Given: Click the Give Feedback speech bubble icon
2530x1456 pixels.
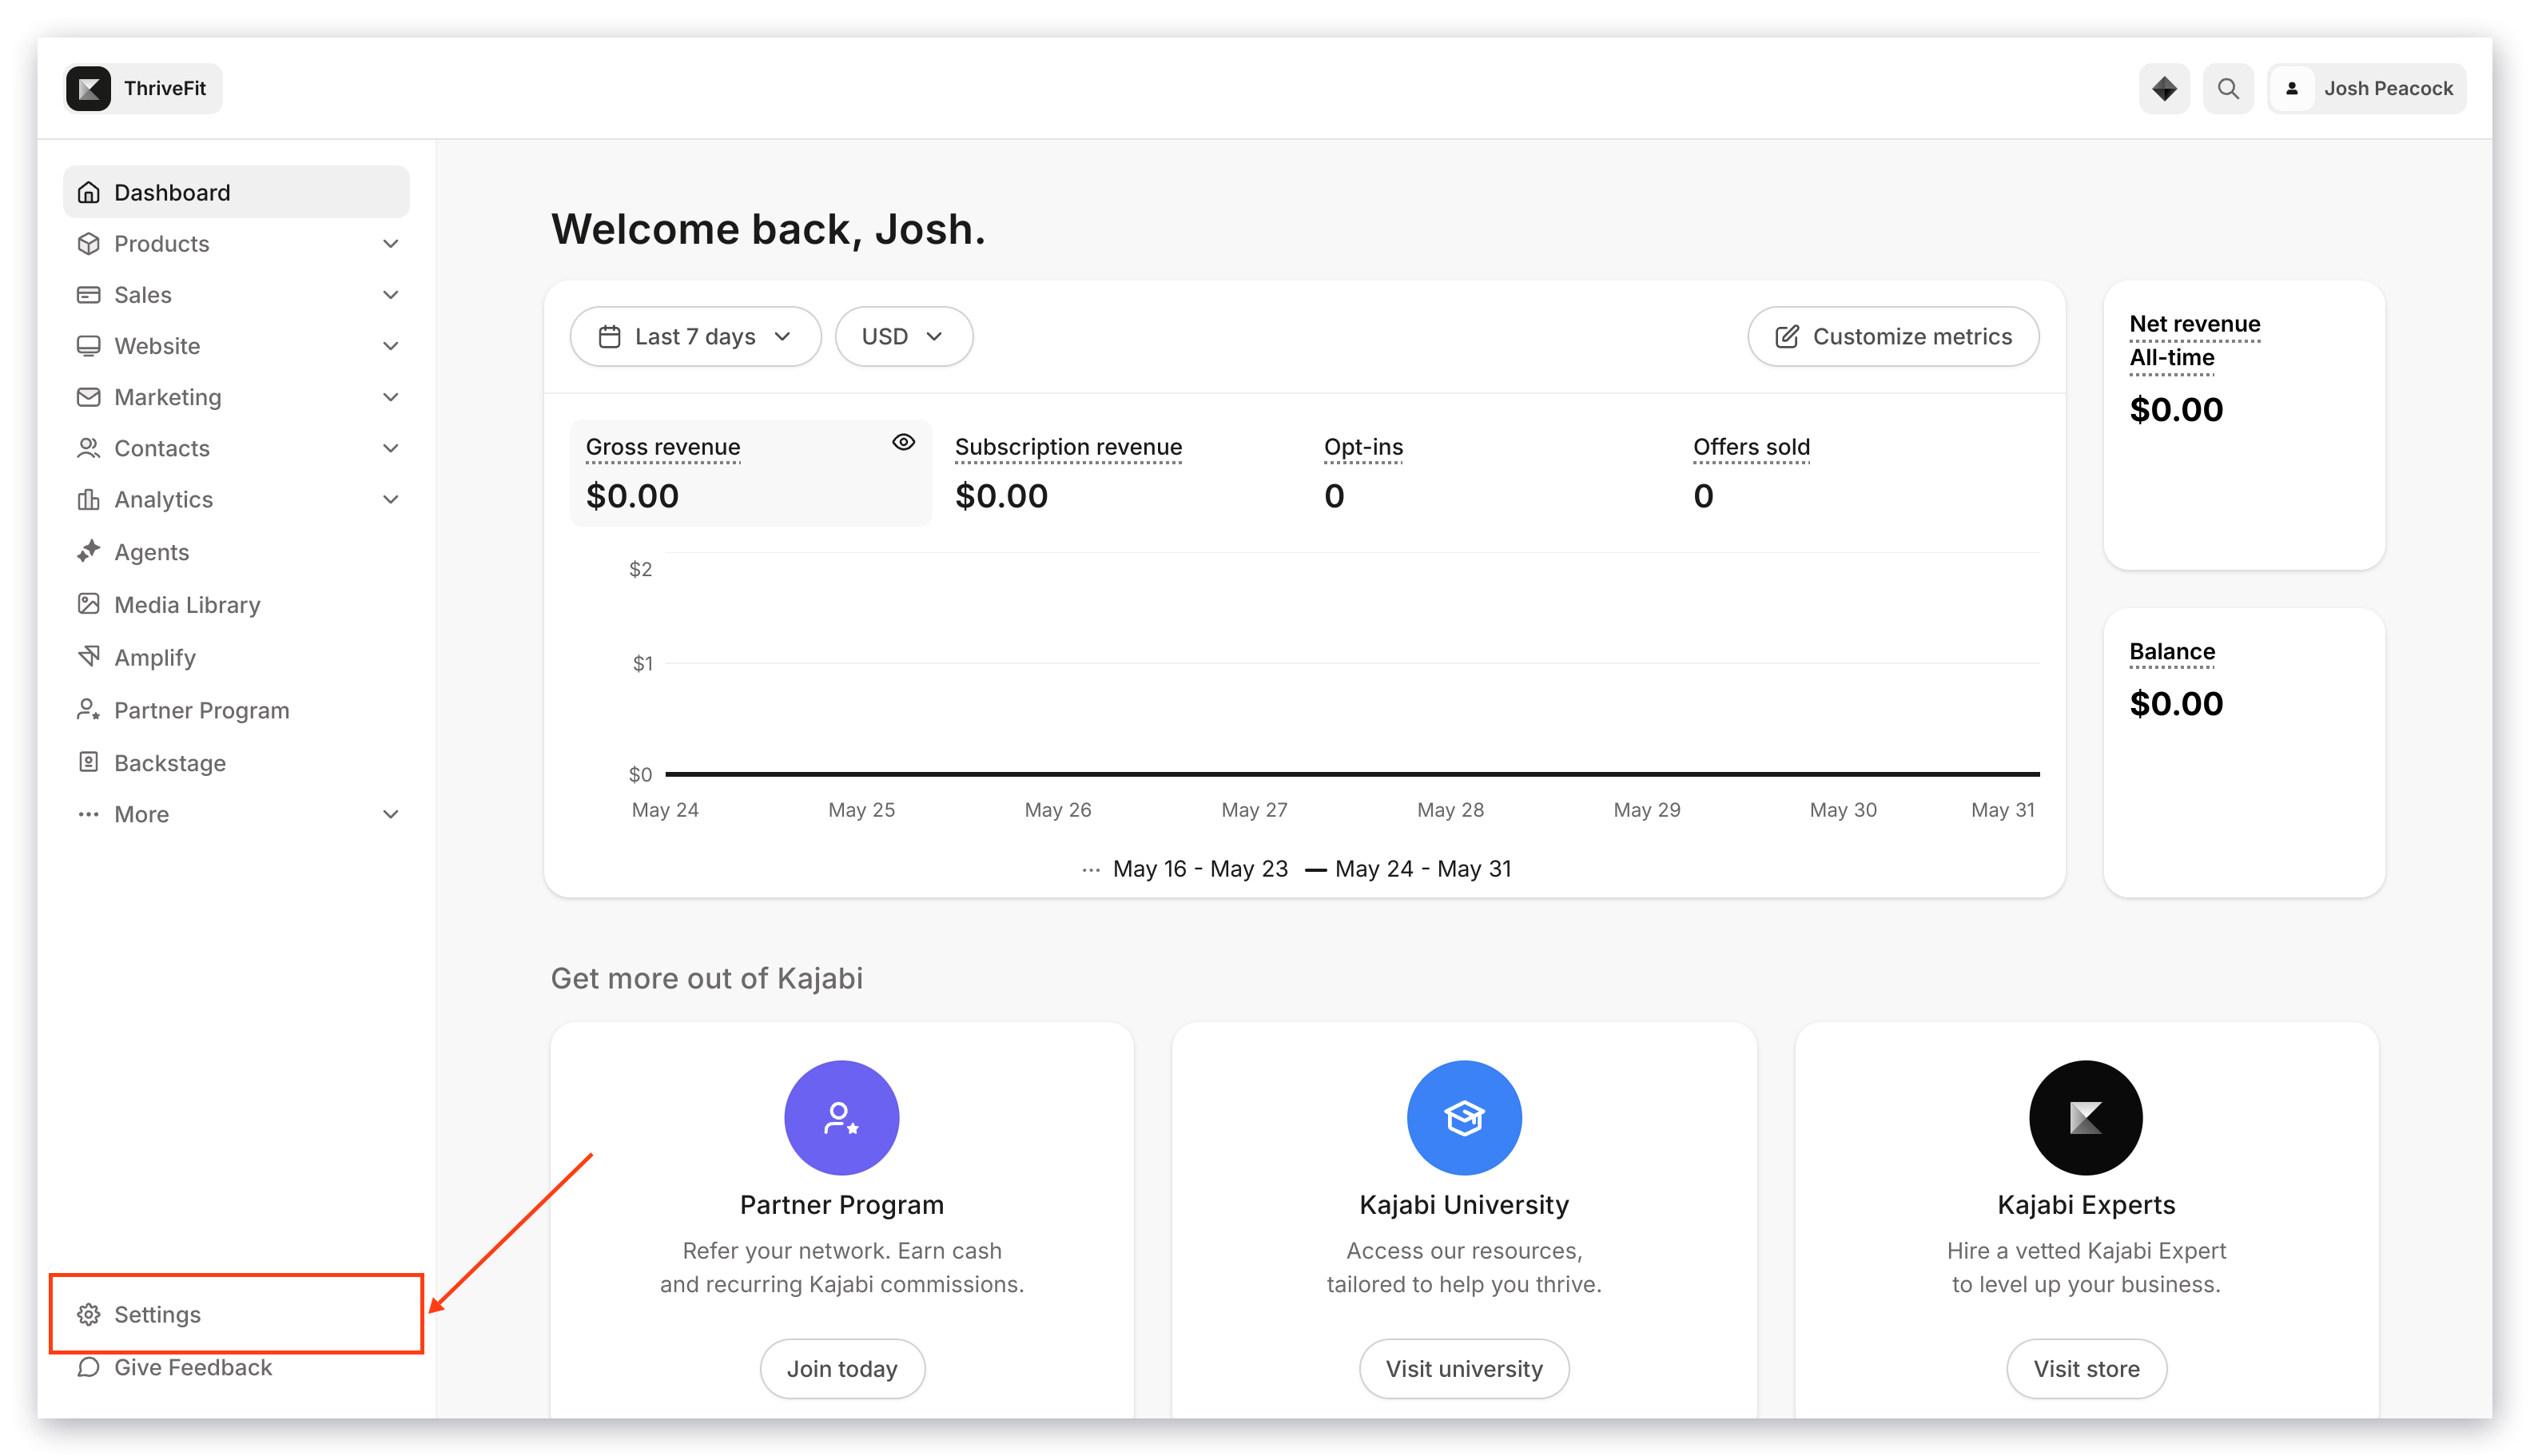Looking at the screenshot, I should (88, 1366).
